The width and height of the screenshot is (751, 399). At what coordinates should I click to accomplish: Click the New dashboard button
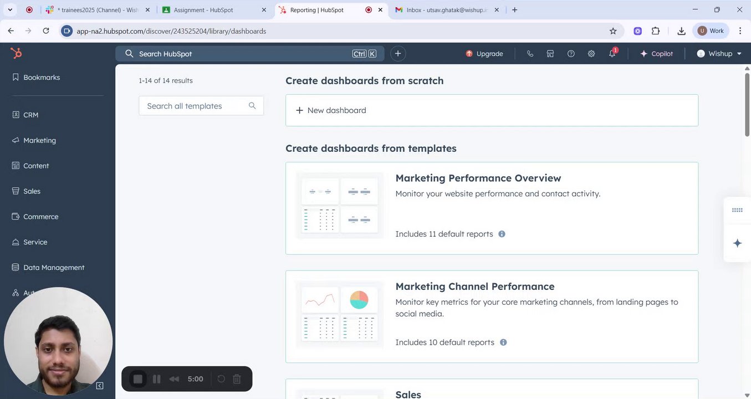coord(331,110)
